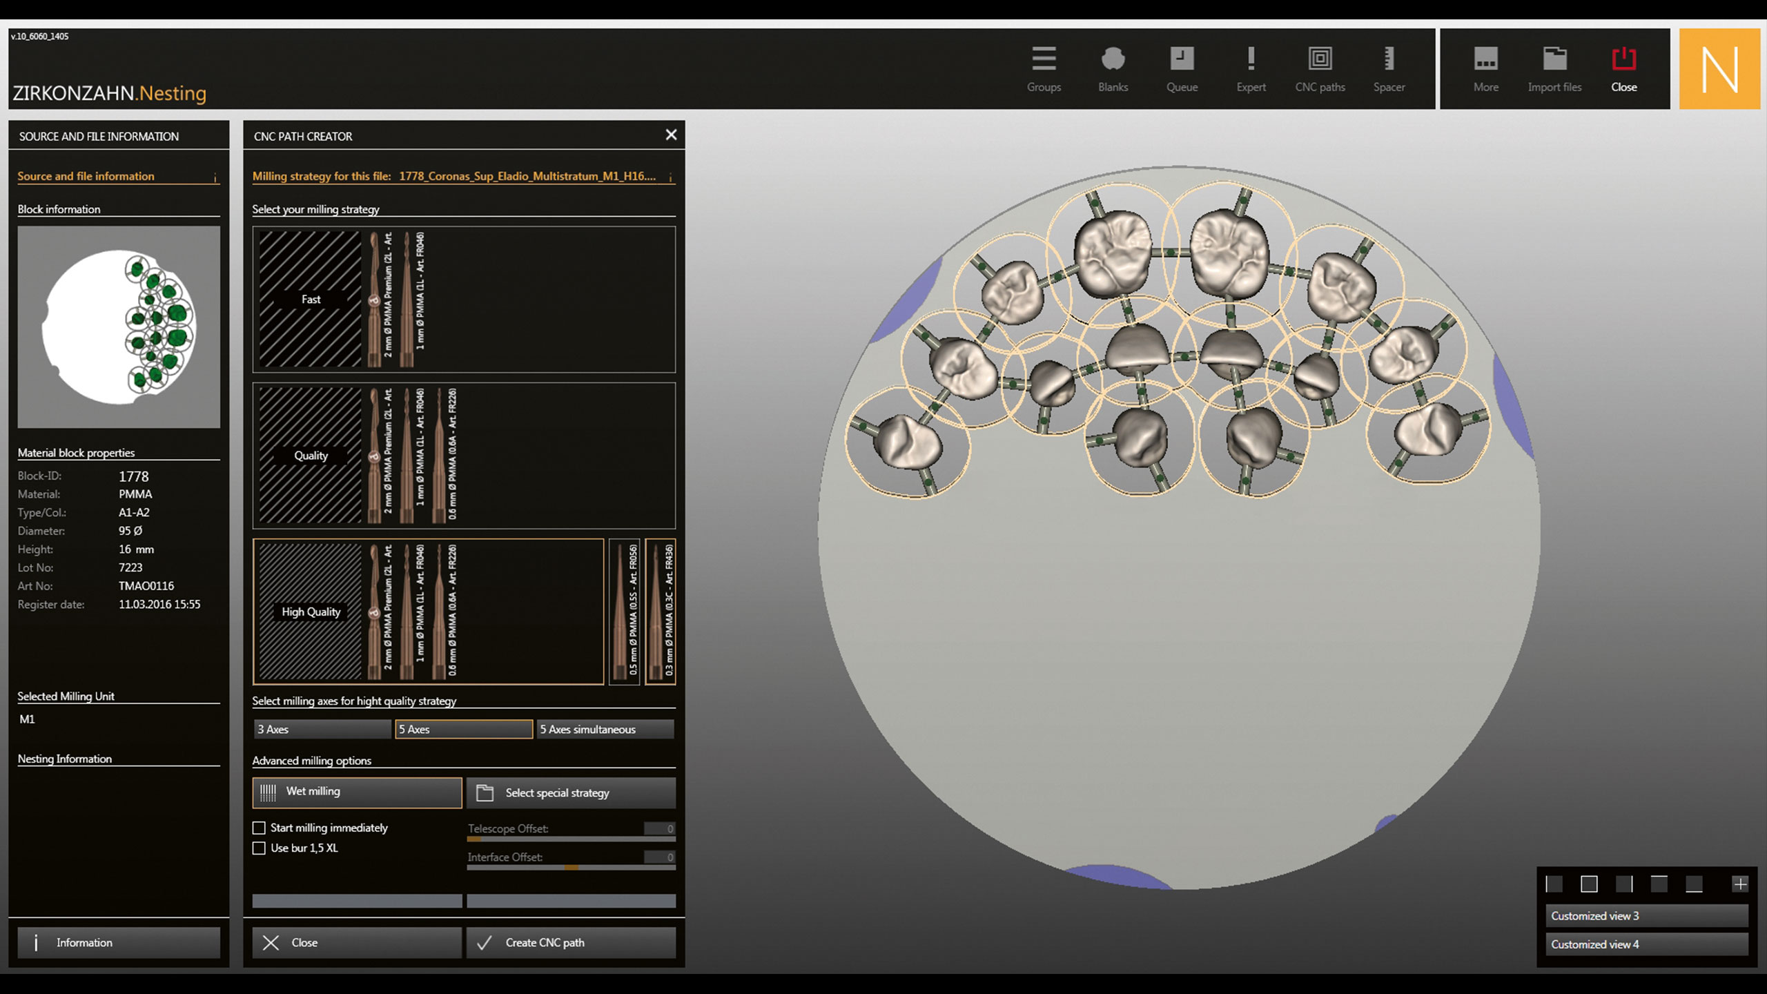Adjust the Telescope Offset slider
The width and height of the screenshot is (1767, 994).
click(x=474, y=839)
